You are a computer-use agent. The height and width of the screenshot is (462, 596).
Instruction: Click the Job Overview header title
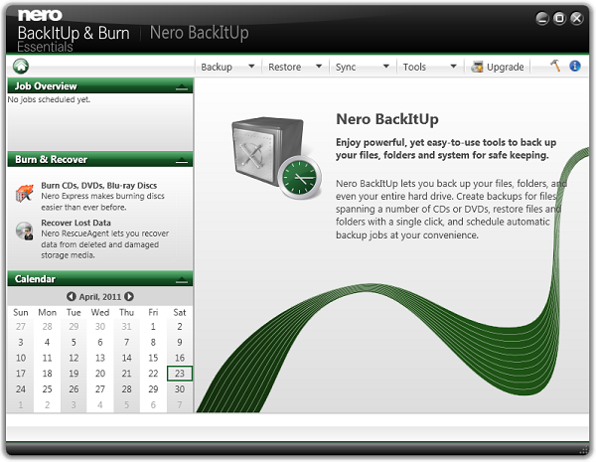46,86
